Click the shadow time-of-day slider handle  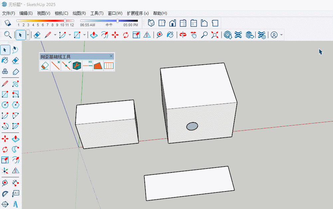tap(117, 21)
